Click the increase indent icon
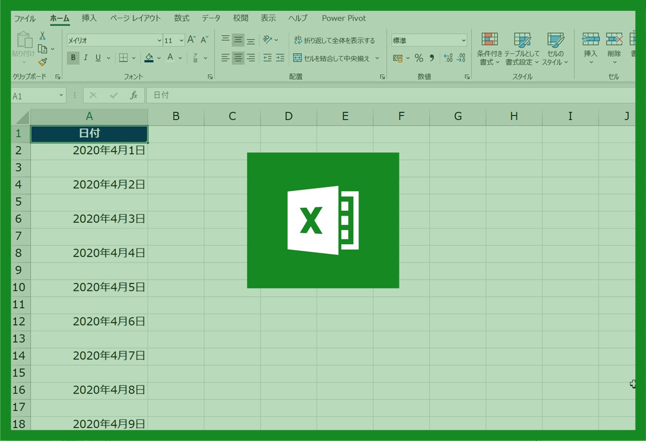 (280, 58)
